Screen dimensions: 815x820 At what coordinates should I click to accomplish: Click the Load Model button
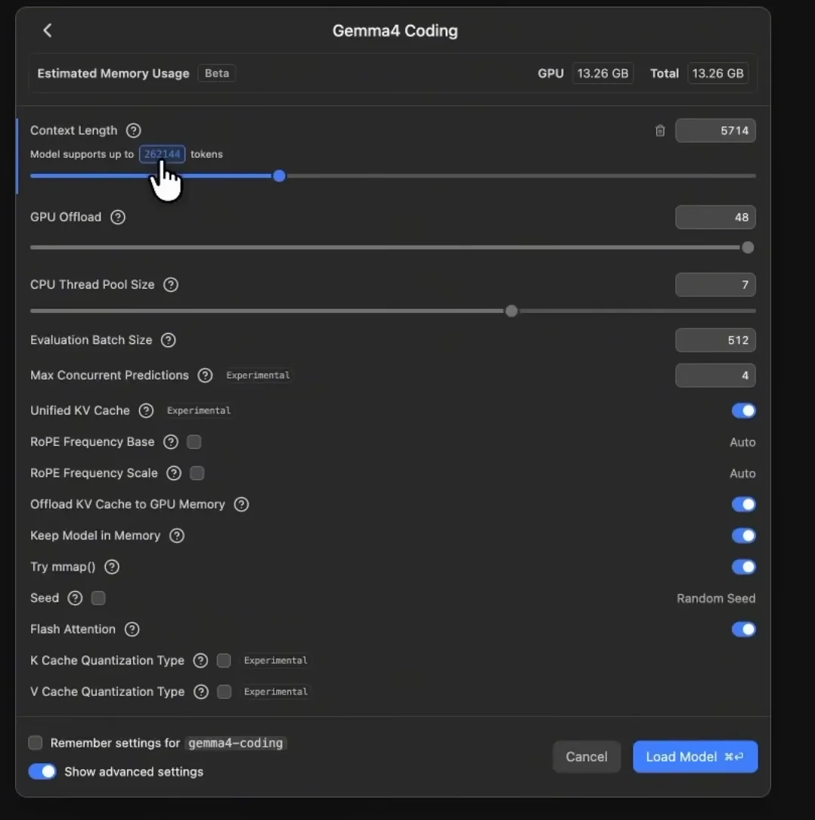696,757
